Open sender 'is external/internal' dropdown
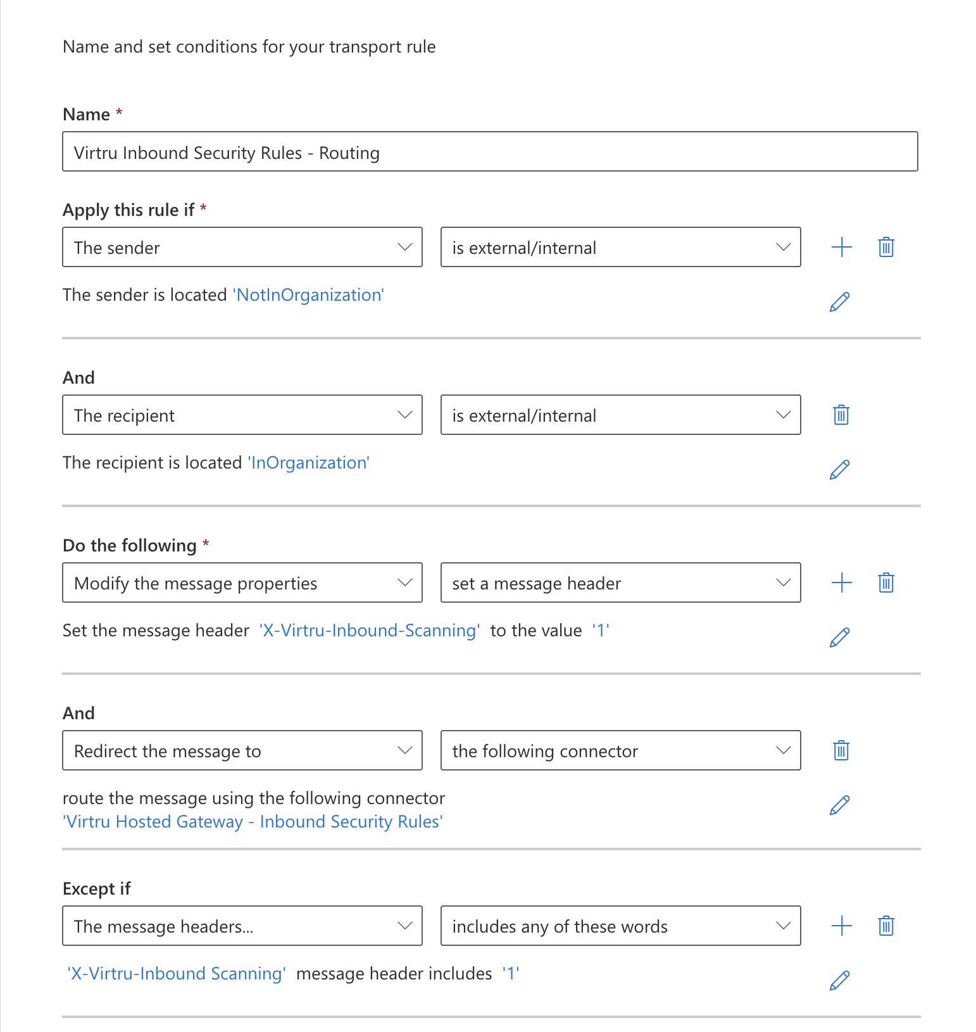The height and width of the screenshot is (1032, 976). tap(621, 247)
